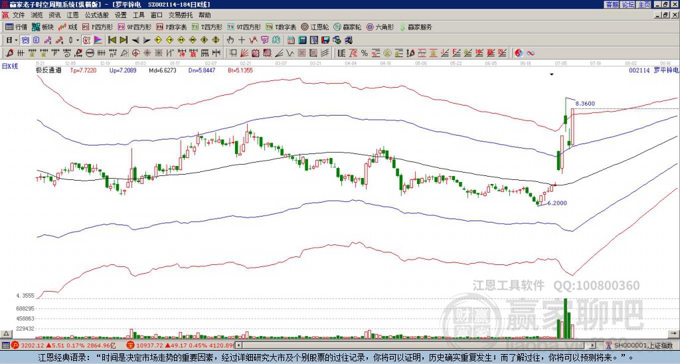Expand dropdown arrow beside candlestick style icon
680x364 pixels.
[78, 41]
